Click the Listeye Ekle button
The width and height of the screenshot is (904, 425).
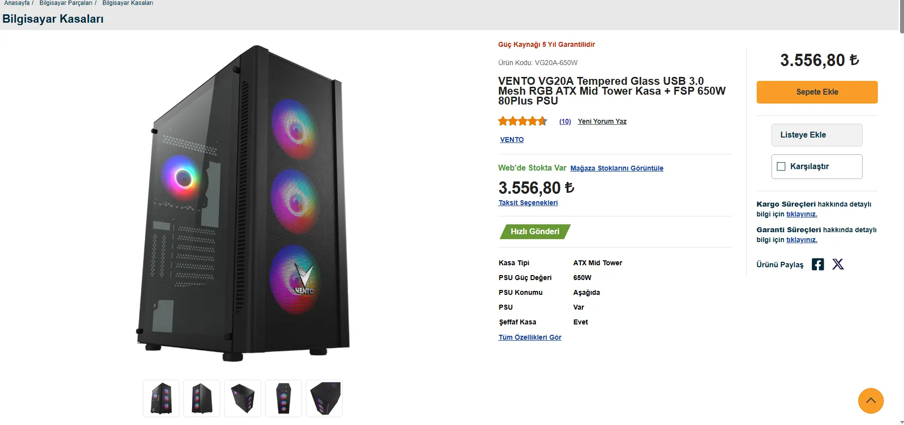coord(817,135)
